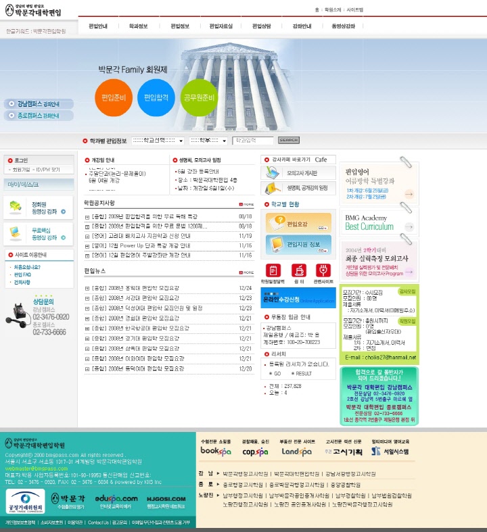487x532 pixels.
Task: Open the 관련사이트 red plug icon
Action: pos(323,270)
